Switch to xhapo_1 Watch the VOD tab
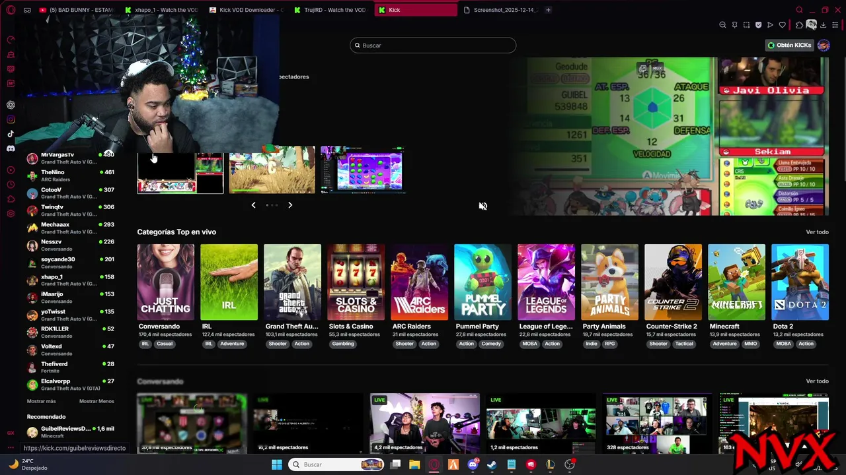 [x=161, y=10]
